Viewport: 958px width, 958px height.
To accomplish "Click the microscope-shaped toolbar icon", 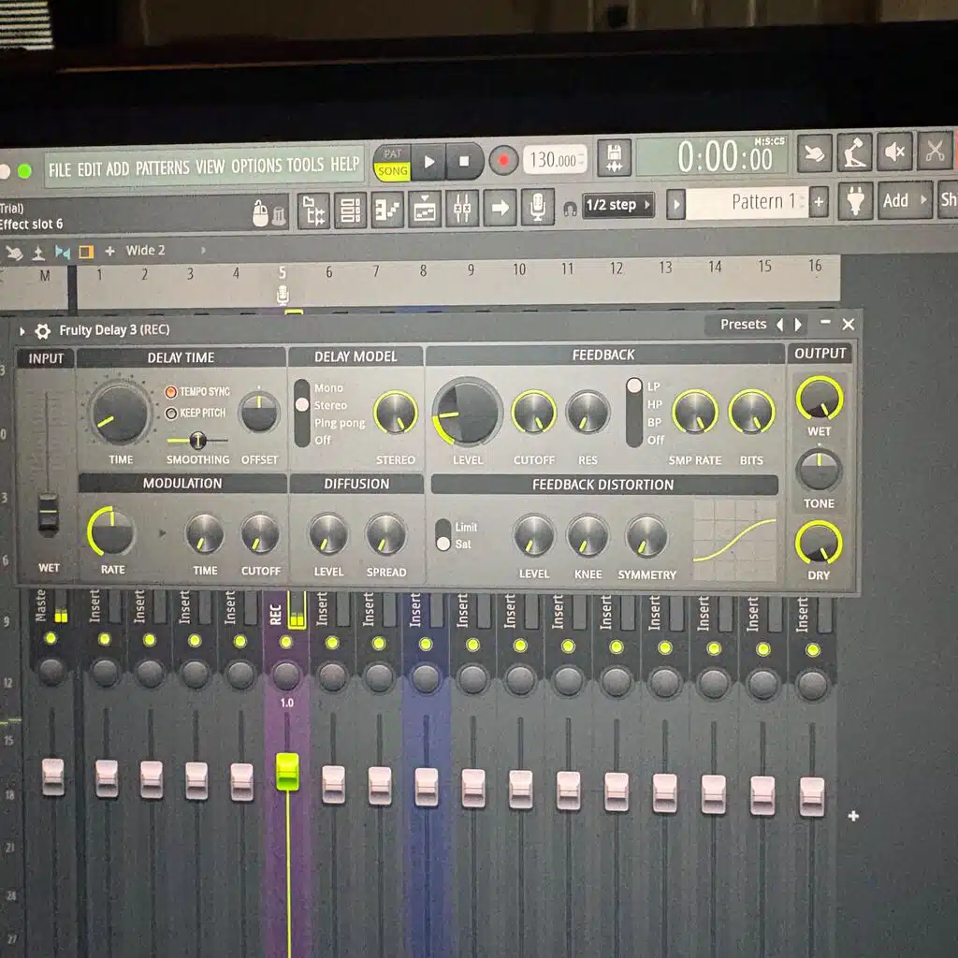I will [854, 152].
